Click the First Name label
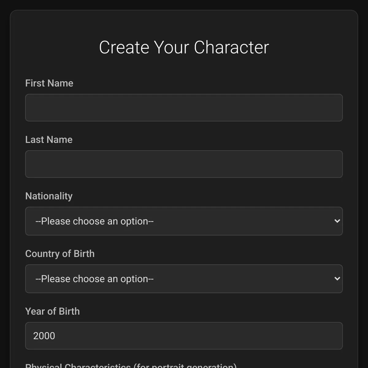 pyautogui.click(x=49, y=83)
